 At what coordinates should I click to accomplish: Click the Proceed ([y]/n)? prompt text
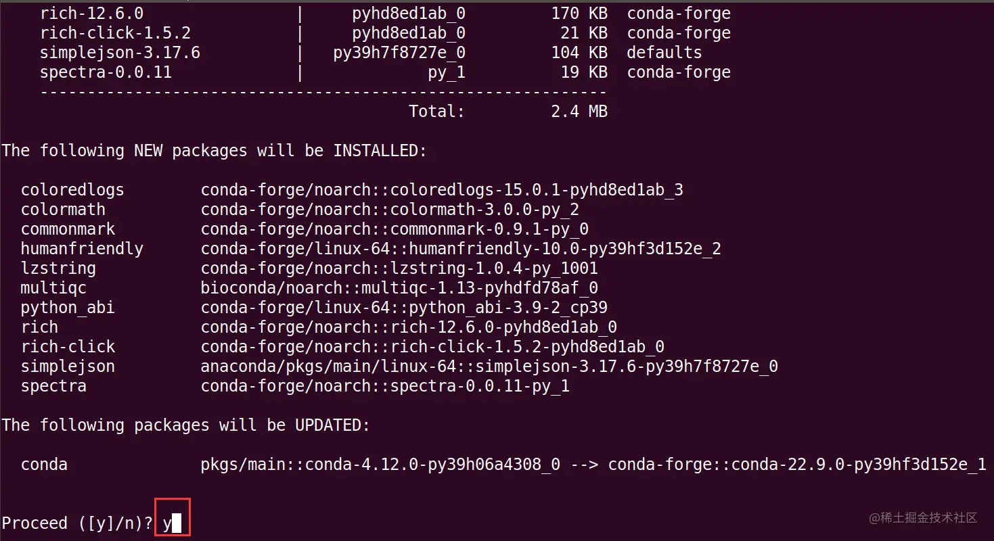77,523
